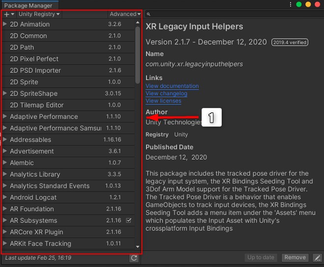Image resolution: width=324 pixels, height=267 pixels.
Task: Click the package list scrollbar thumb
Action: point(138,55)
